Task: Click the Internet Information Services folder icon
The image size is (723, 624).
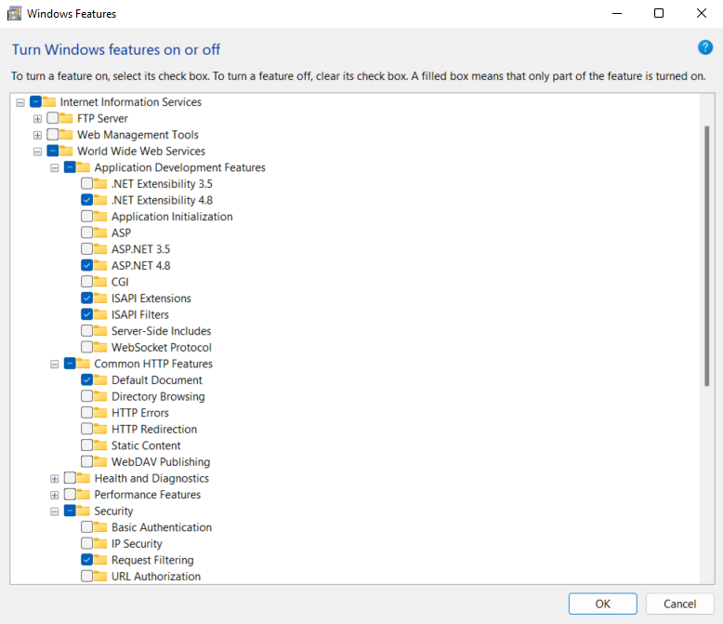Action: pyautogui.click(x=49, y=101)
